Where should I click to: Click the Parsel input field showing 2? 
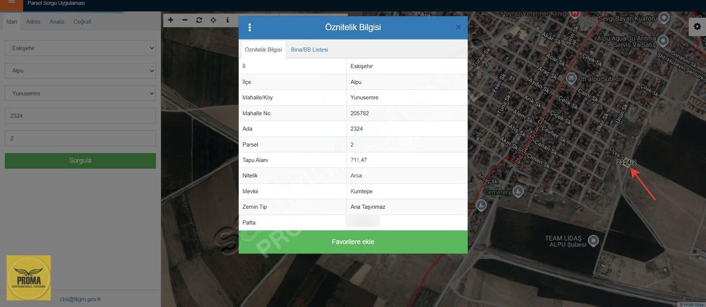tap(80, 138)
